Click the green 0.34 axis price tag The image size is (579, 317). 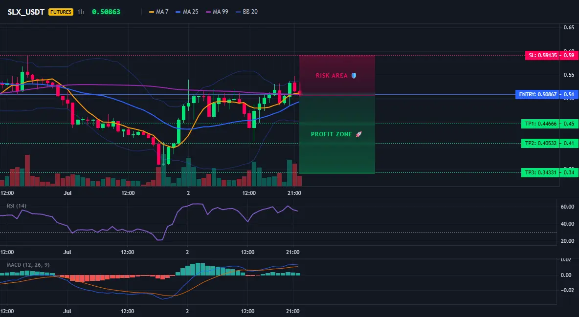click(569, 172)
